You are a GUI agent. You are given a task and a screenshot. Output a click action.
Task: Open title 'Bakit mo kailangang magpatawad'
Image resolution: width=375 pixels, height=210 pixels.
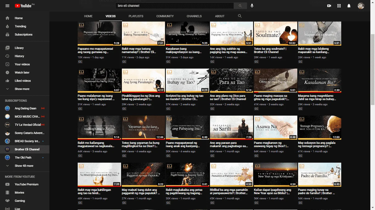pos(96,145)
